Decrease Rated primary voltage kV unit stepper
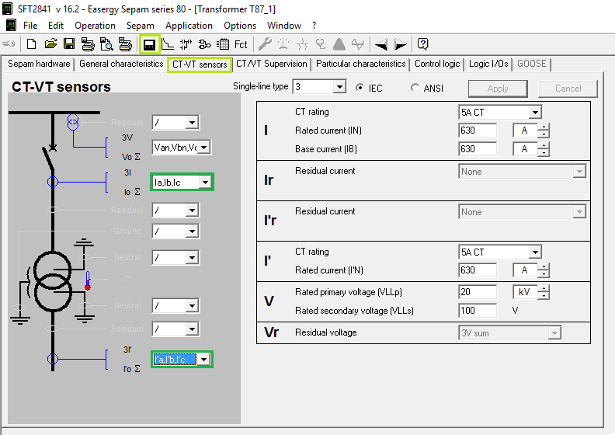This screenshot has height=435, width=615. (544, 296)
